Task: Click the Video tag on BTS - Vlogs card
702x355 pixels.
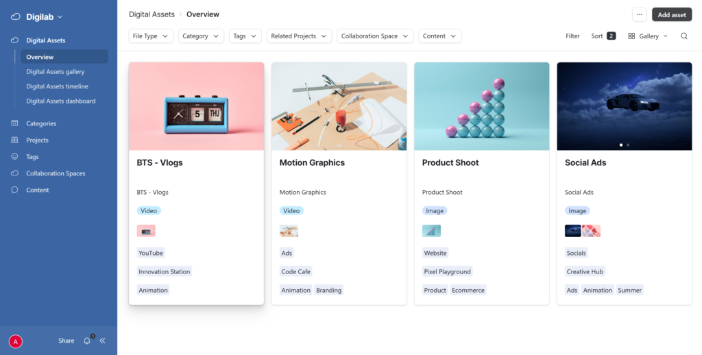Action: coord(149,210)
